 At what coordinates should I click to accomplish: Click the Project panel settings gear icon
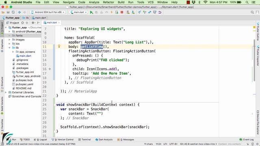(x=33, y=23)
